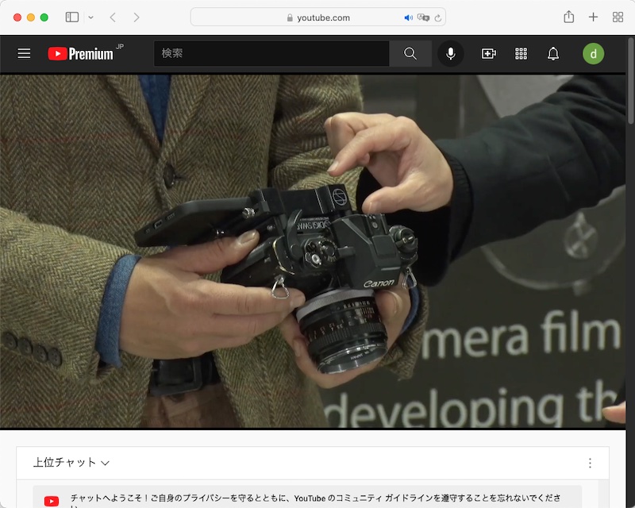Viewport: 635px width, 508px height.
Task: Click the chevron next to the sidebar button
Action: click(90, 16)
